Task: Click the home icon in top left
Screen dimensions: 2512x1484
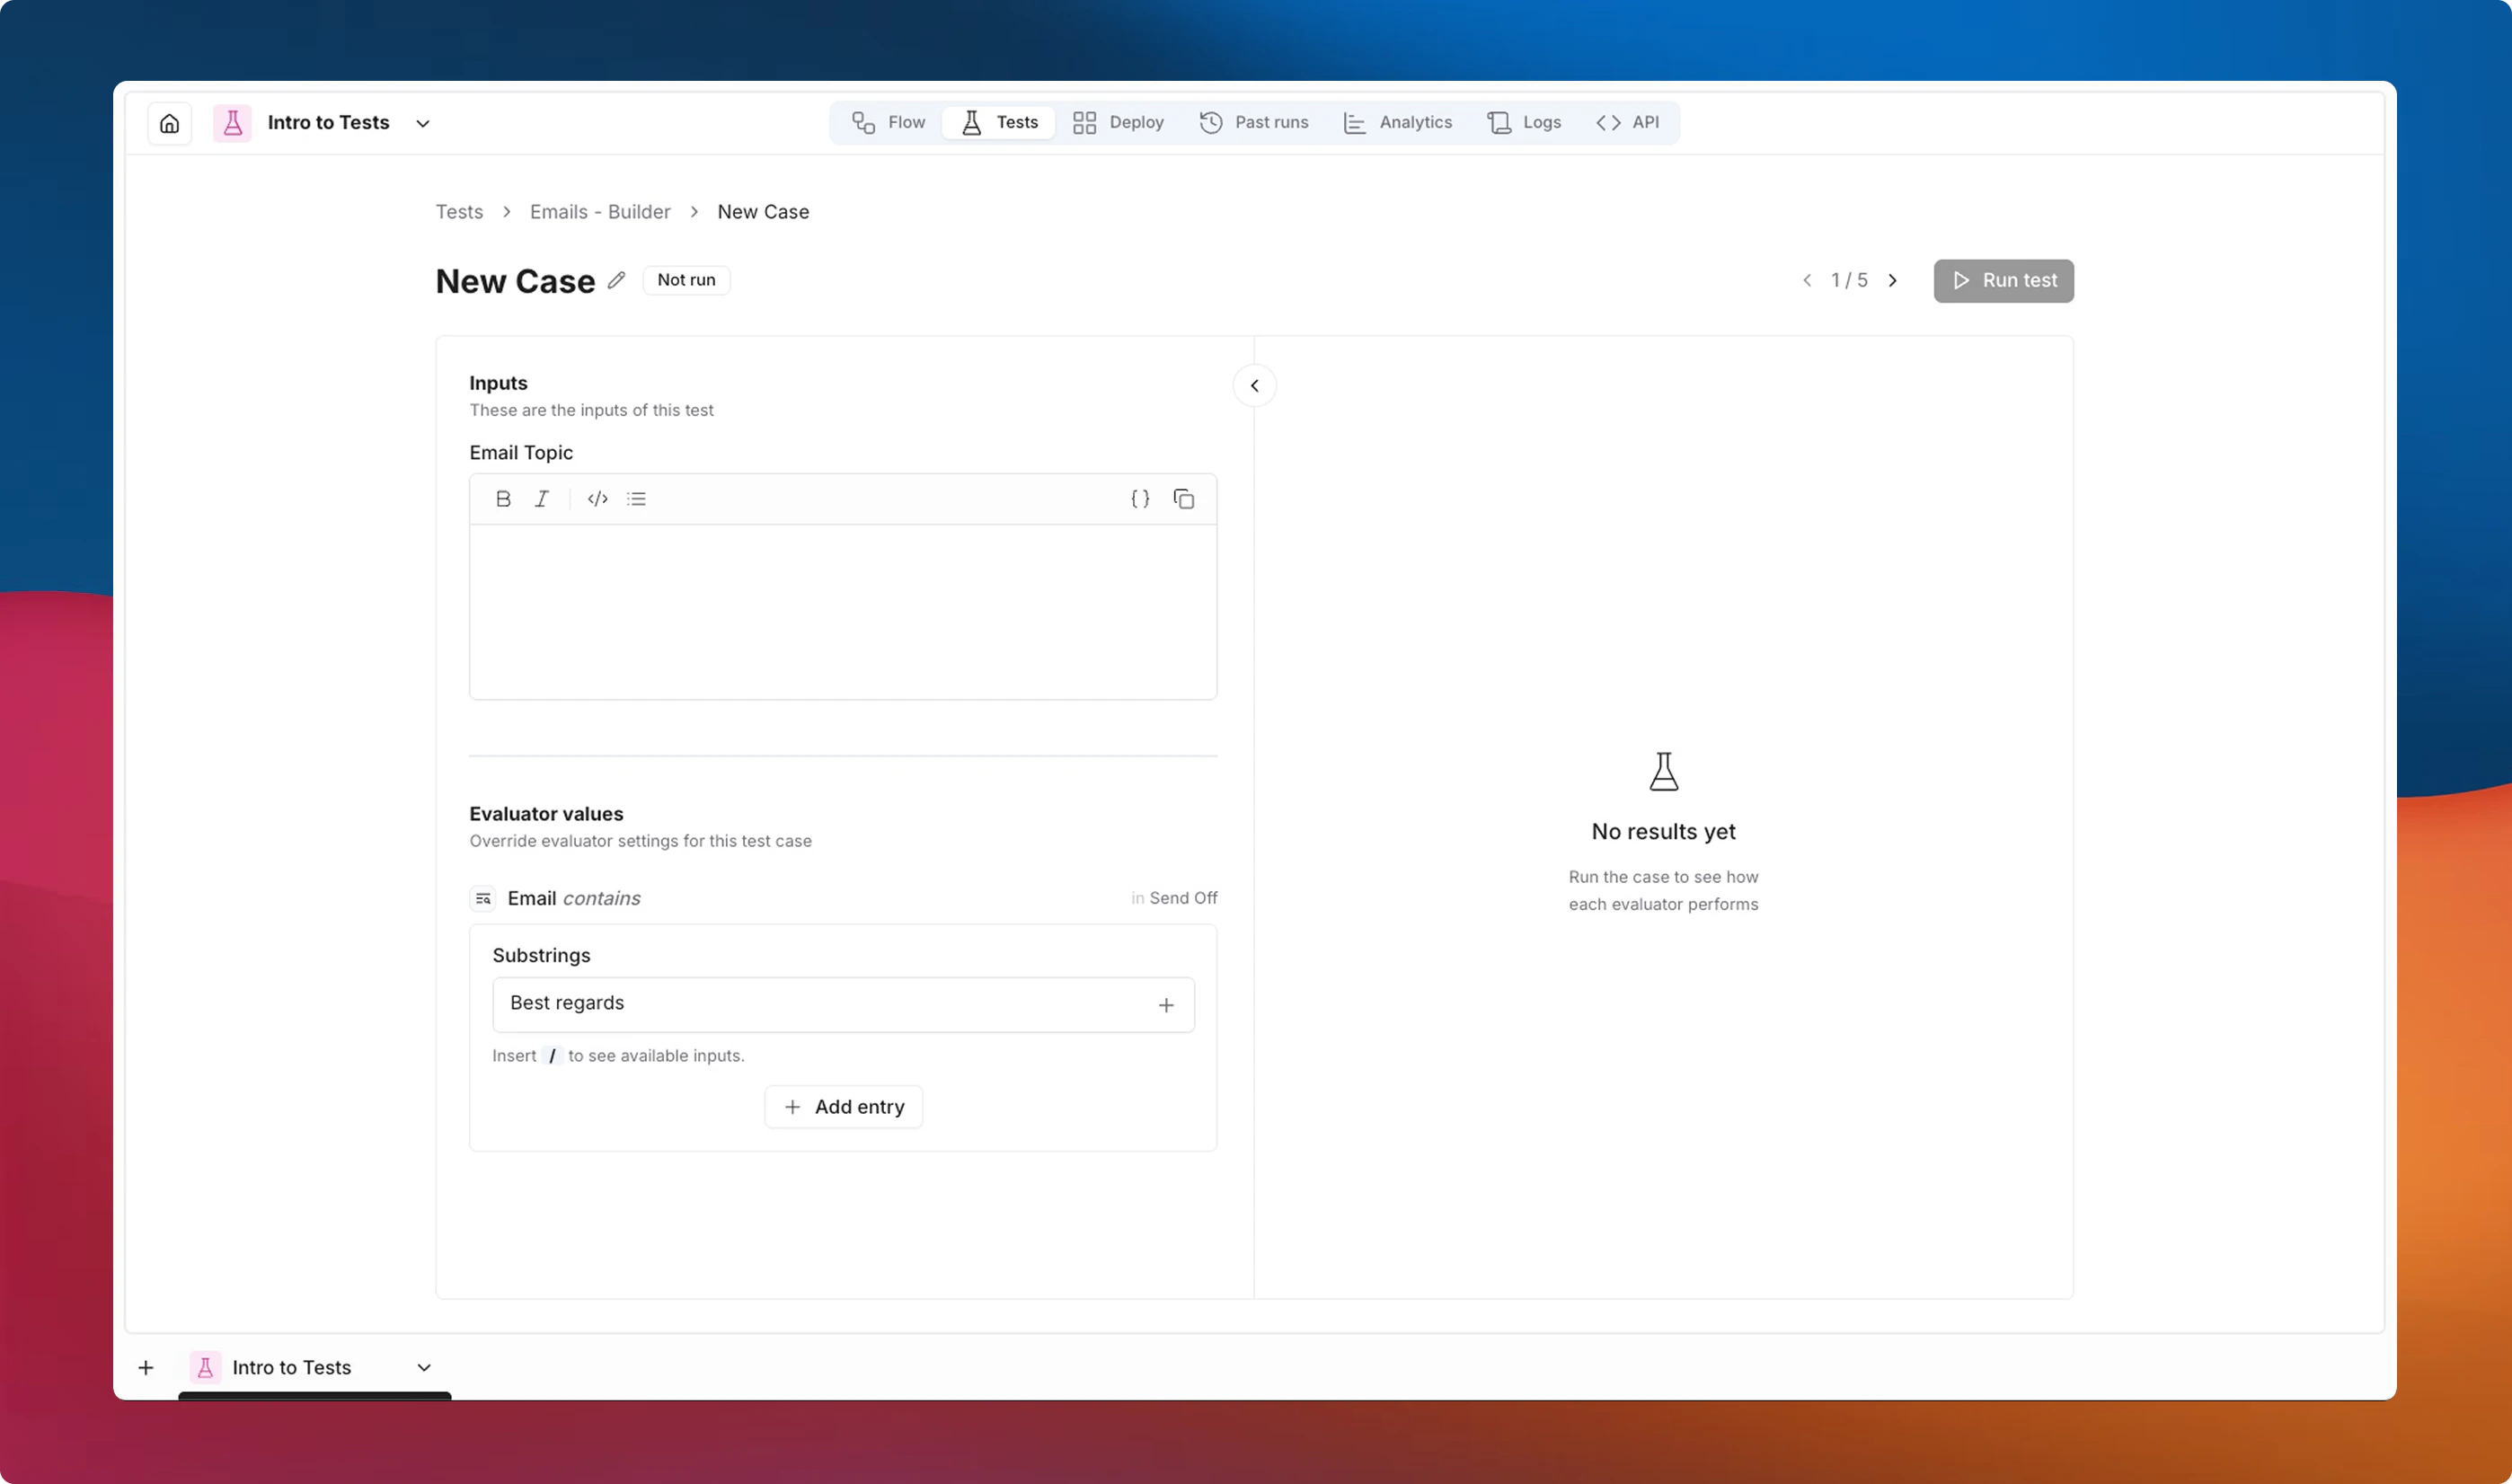Action: pyautogui.click(x=169, y=122)
